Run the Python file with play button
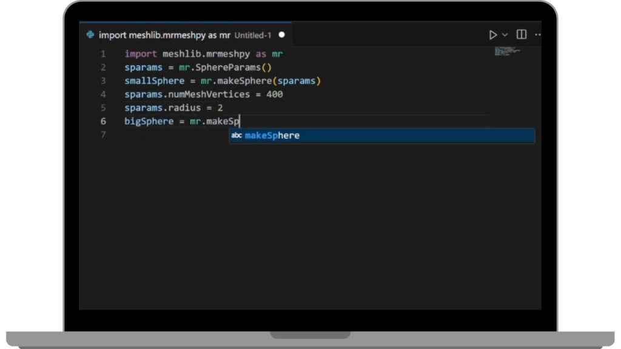The width and height of the screenshot is (621, 349). click(493, 35)
